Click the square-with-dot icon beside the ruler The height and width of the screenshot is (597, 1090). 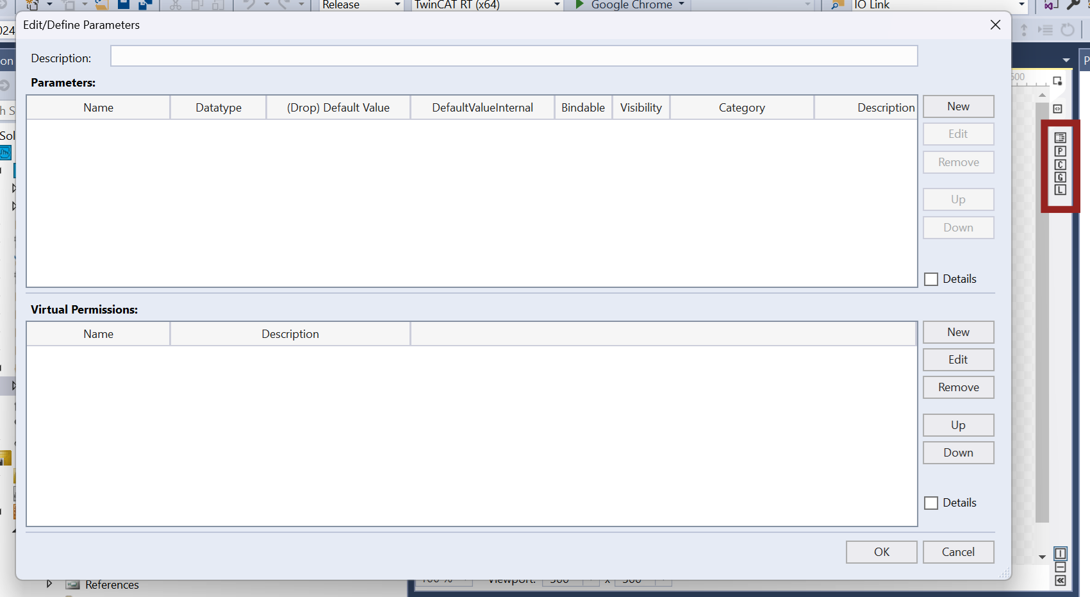coord(1058,81)
